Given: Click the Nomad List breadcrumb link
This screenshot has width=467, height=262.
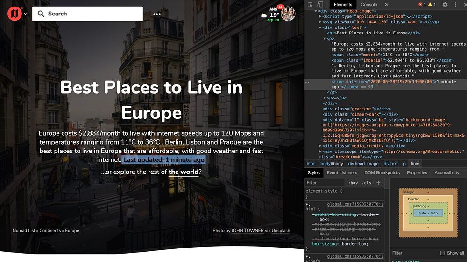Looking at the screenshot, I should pyautogui.click(x=24, y=230).
